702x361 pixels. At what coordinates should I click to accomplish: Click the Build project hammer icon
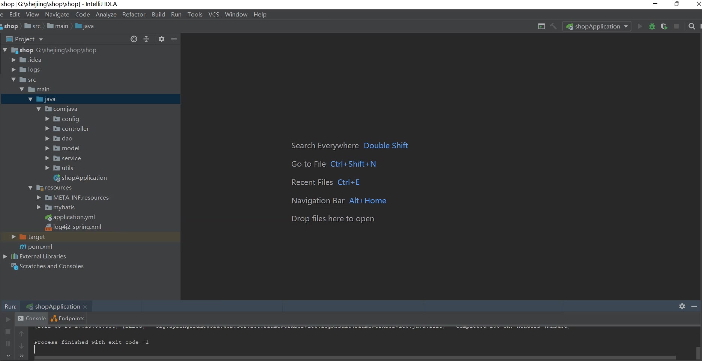(x=553, y=26)
